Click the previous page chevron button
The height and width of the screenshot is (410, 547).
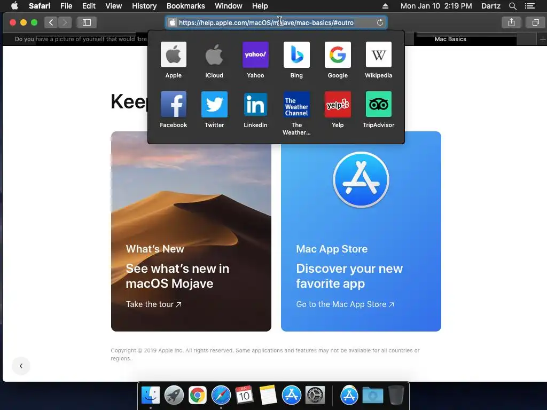[21, 366]
